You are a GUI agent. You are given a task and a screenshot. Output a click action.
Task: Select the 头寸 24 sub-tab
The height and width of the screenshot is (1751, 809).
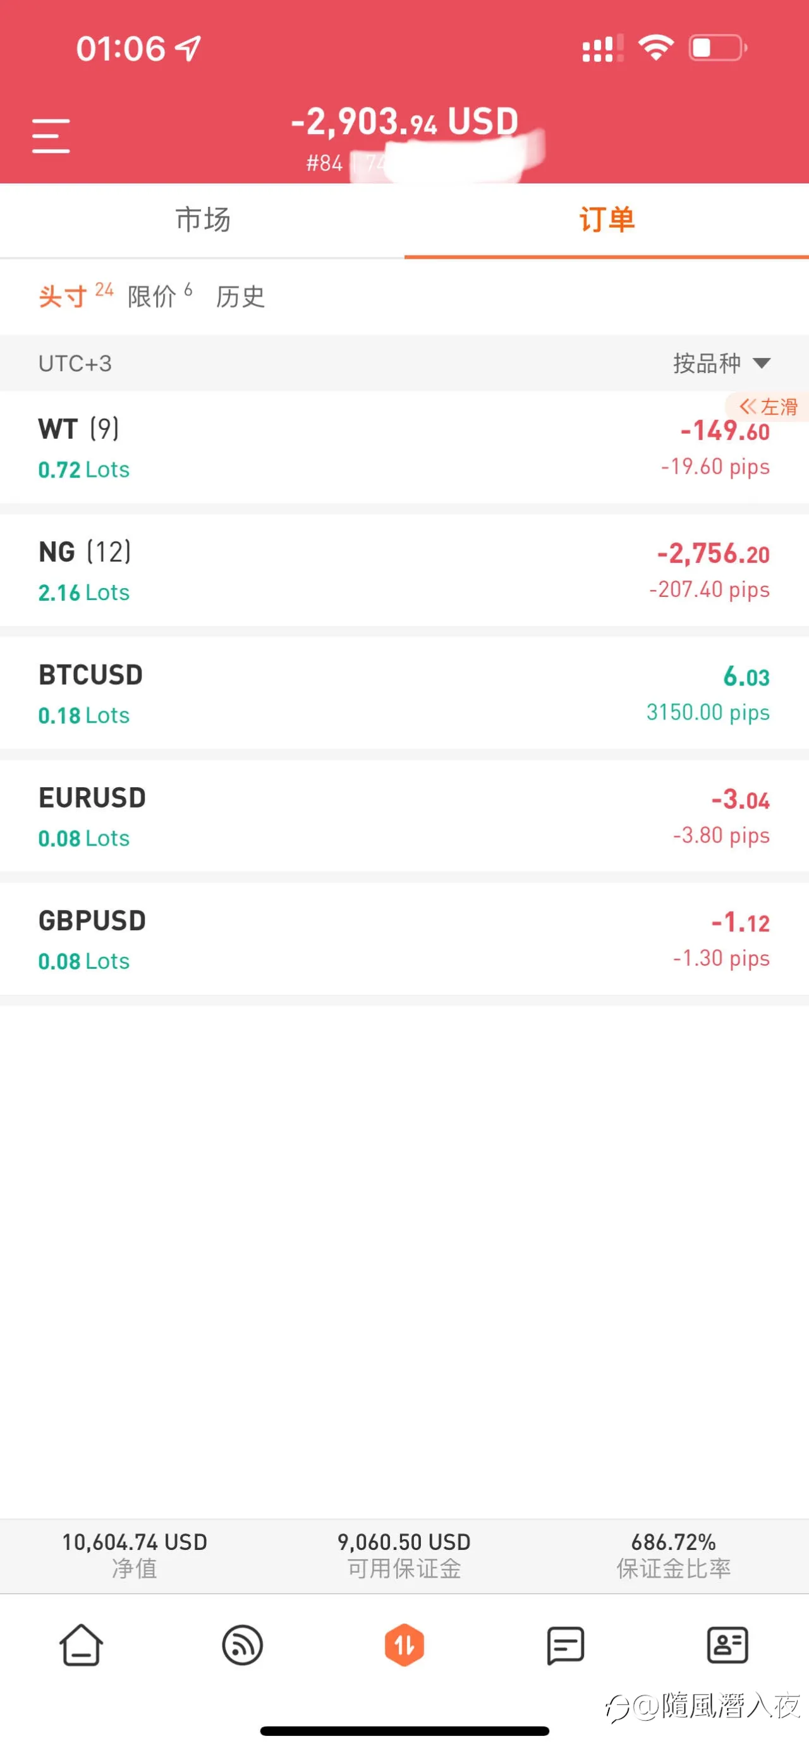click(75, 296)
